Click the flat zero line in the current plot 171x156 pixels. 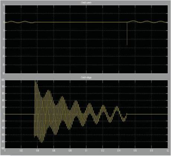[81, 22]
